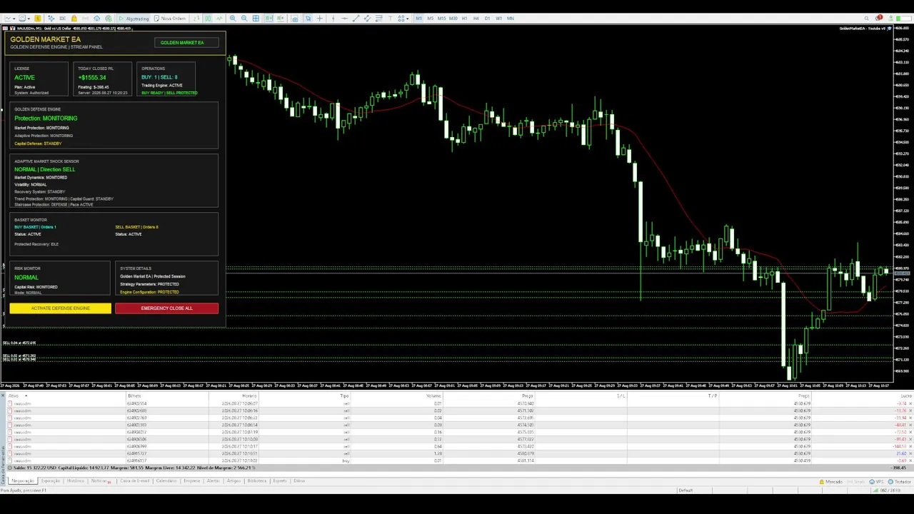914x514 pixels.
Task: Open the Alertas tab
Action: [x=214, y=481]
